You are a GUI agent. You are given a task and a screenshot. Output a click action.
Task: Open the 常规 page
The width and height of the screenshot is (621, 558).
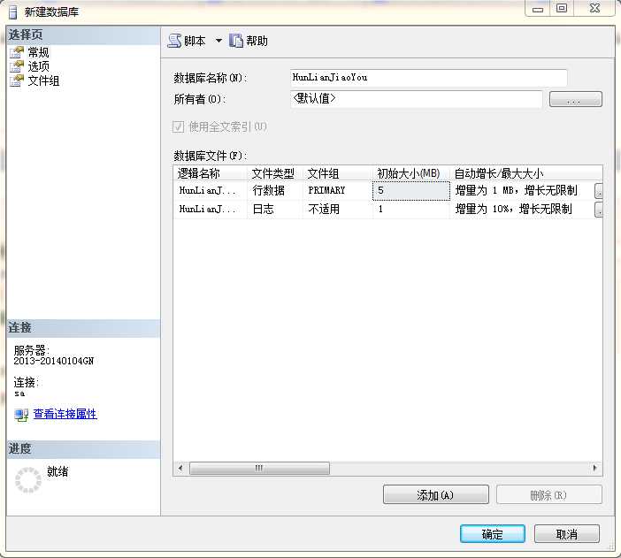38,52
